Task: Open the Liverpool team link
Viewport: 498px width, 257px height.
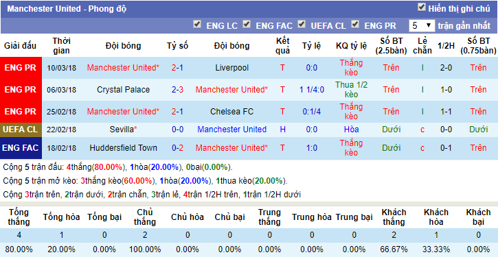Action: coord(232,68)
